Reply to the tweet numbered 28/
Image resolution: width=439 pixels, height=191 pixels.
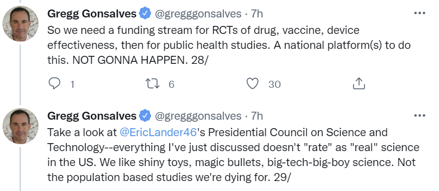[54, 83]
